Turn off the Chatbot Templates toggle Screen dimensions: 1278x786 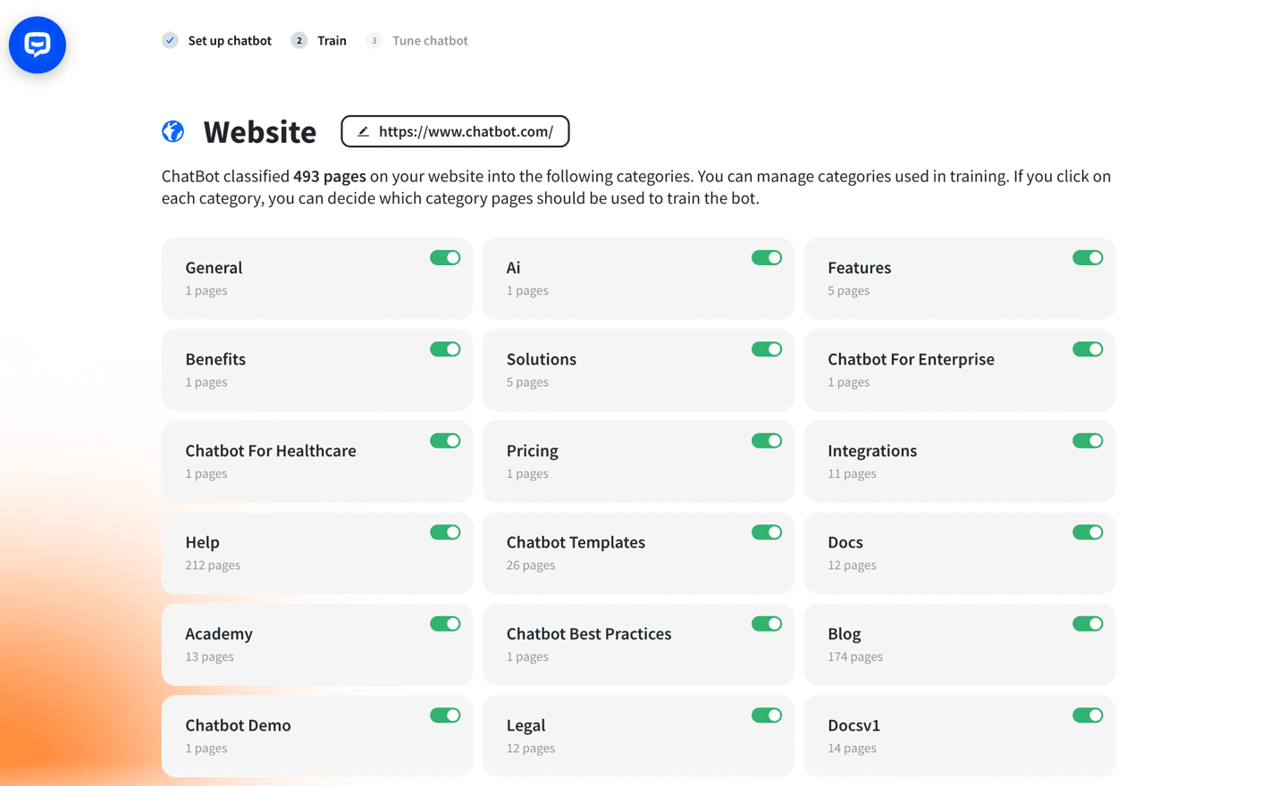tap(767, 531)
